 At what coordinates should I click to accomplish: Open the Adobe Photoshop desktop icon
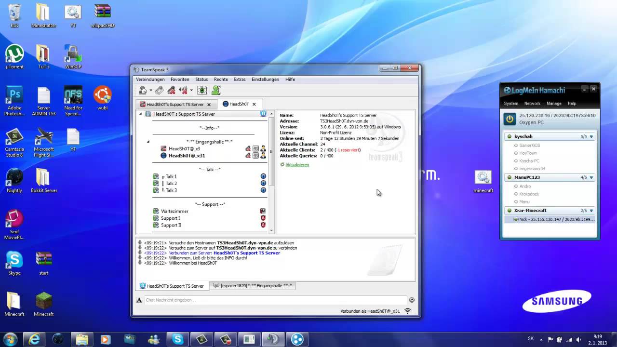coord(14,101)
